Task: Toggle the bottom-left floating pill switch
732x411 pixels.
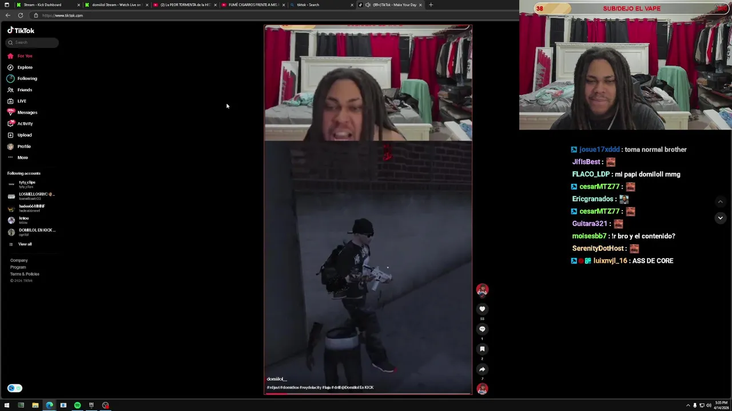Action: click(x=15, y=388)
